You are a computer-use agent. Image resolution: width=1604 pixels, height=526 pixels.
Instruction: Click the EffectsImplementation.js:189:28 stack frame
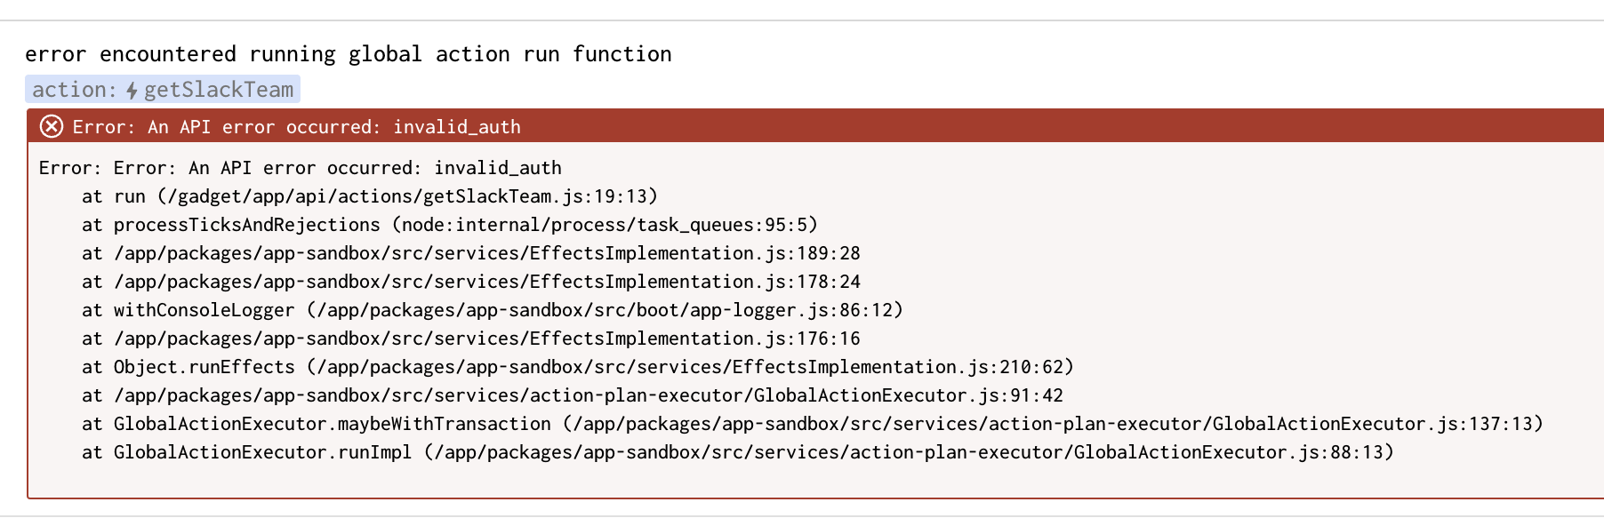click(486, 253)
